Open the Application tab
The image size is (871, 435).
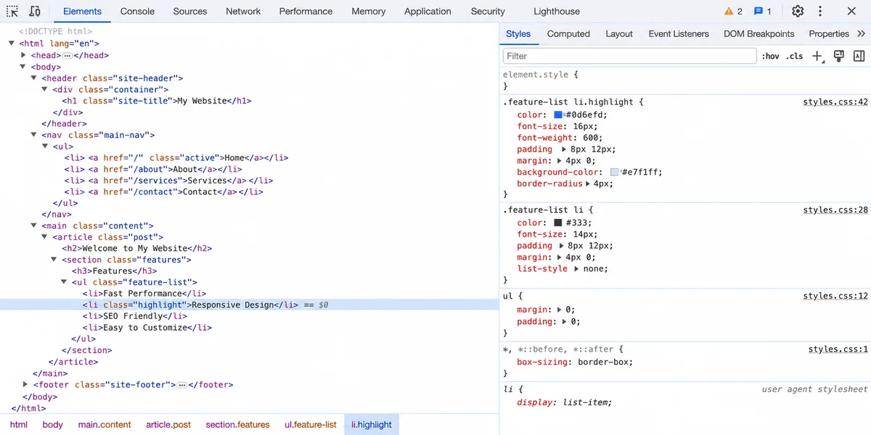[x=428, y=11]
